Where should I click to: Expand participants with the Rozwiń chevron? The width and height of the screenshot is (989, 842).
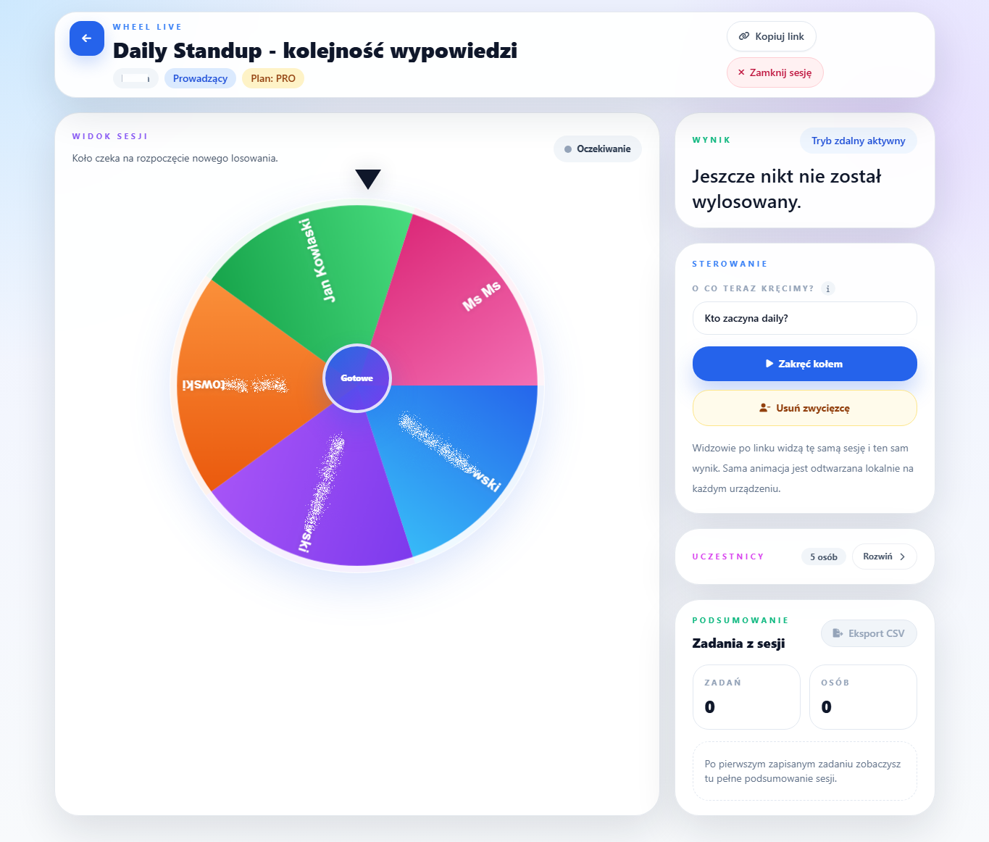click(x=902, y=557)
